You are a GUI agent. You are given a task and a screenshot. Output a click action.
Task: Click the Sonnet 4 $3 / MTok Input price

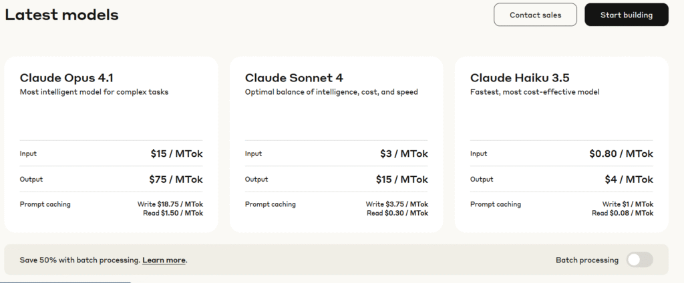404,154
